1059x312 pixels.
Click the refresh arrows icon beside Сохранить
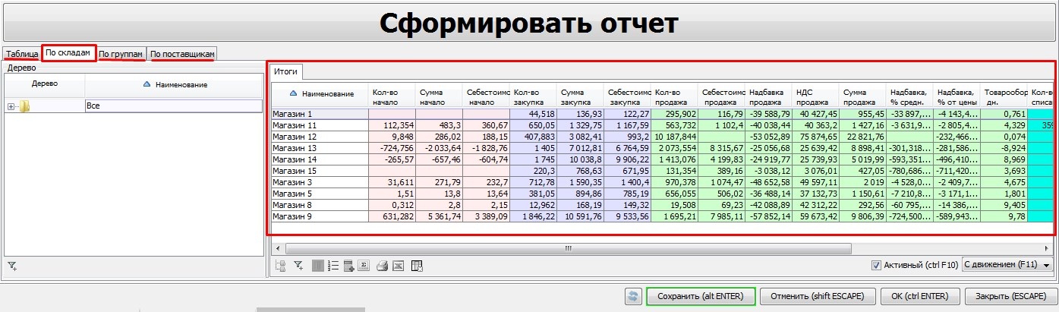pyautogui.click(x=632, y=296)
